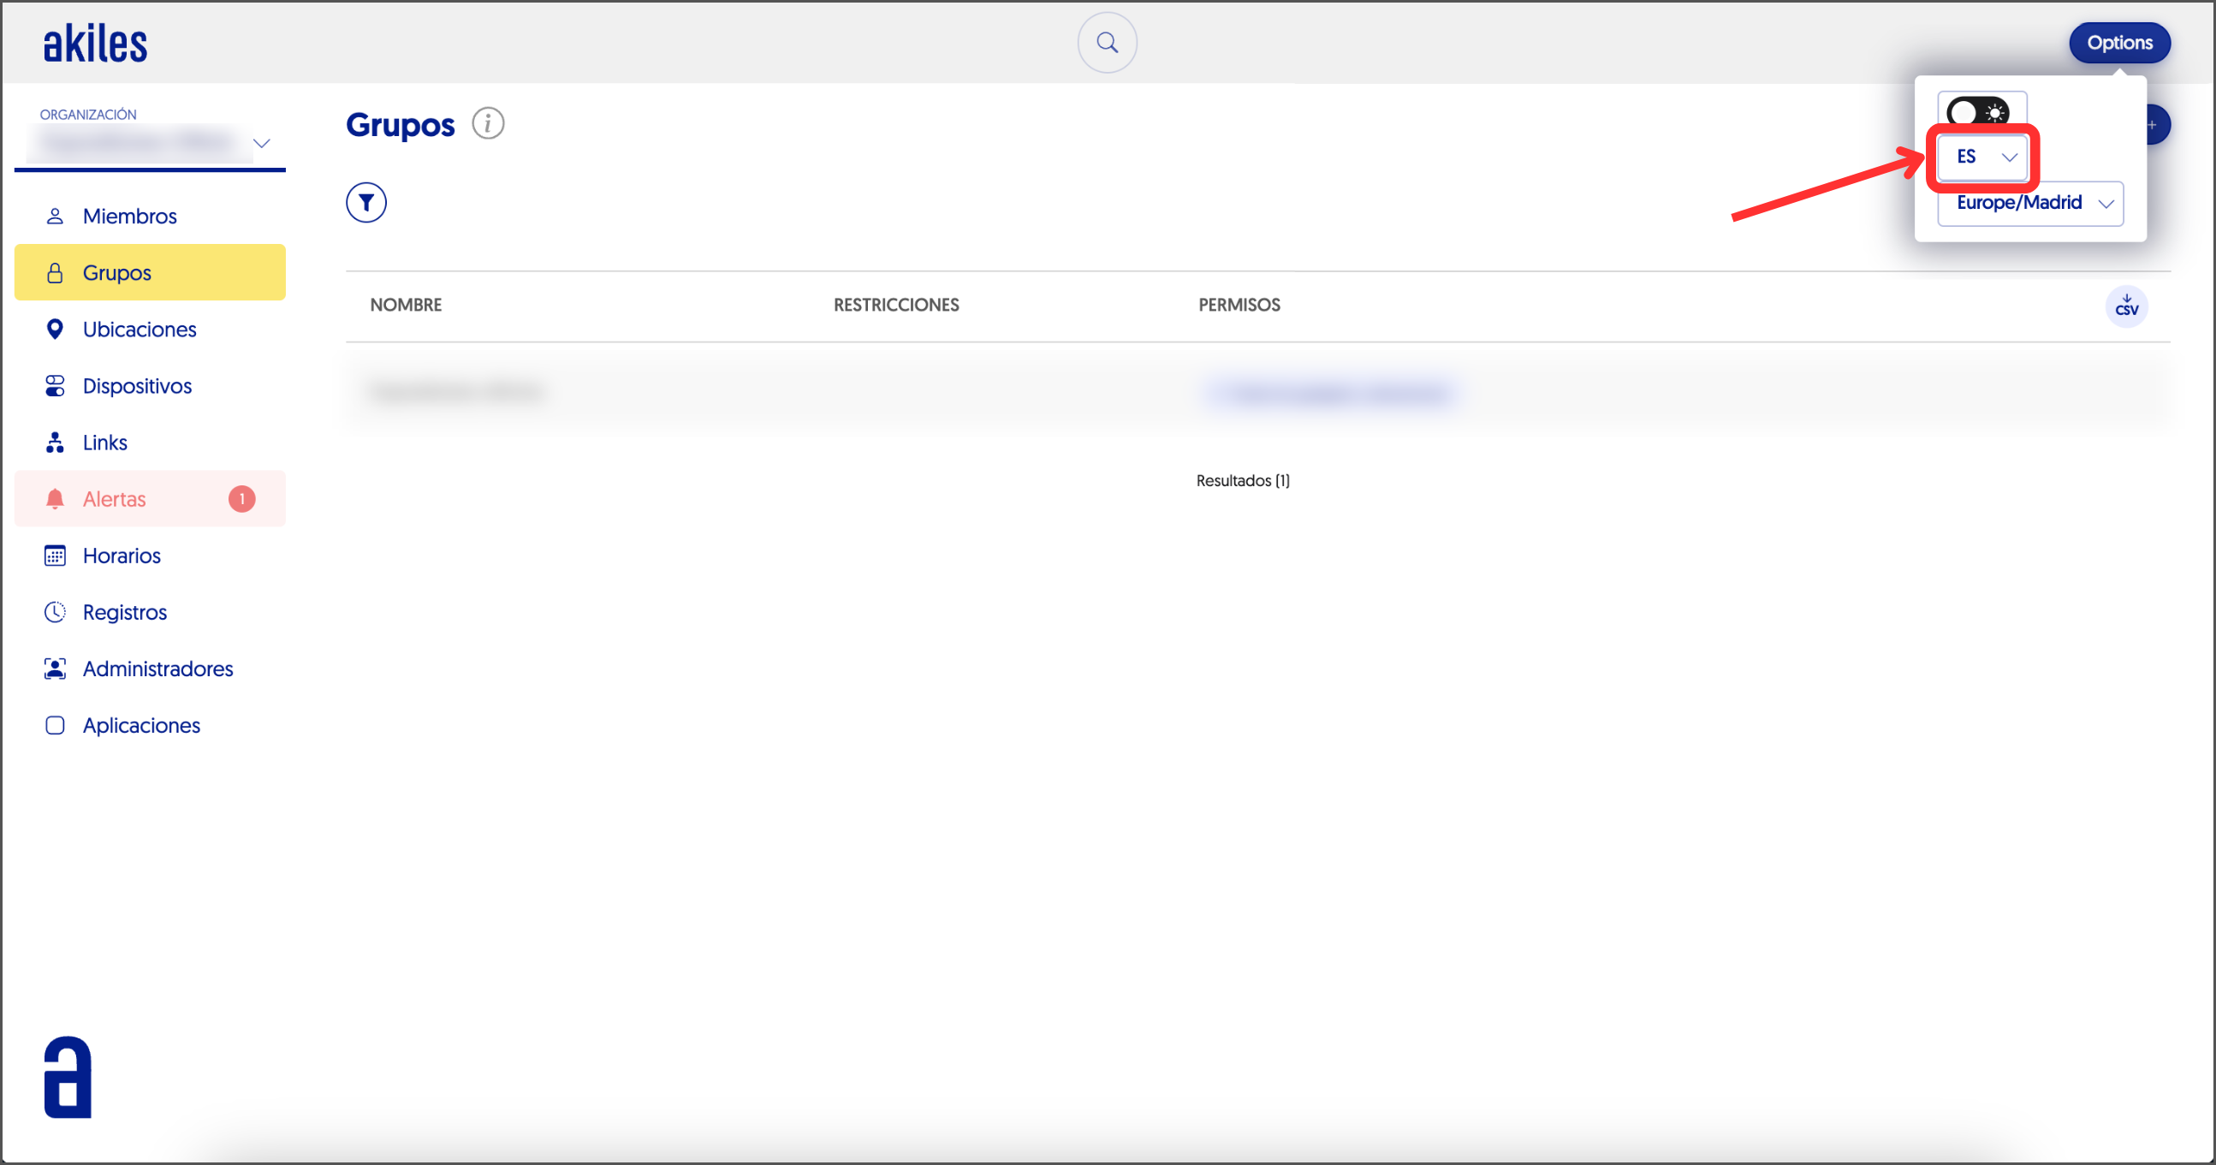Click the Options button
Image resolution: width=2216 pixels, height=1165 pixels.
click(x=2118, y=43)
